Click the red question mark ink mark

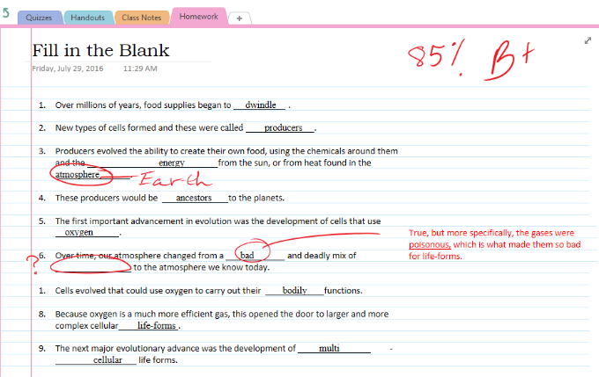[x=33, y=261]
